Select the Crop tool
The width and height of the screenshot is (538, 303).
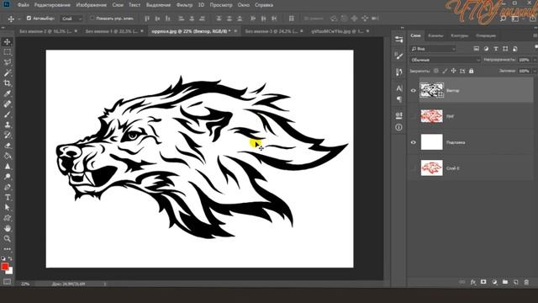click(8, 83)
